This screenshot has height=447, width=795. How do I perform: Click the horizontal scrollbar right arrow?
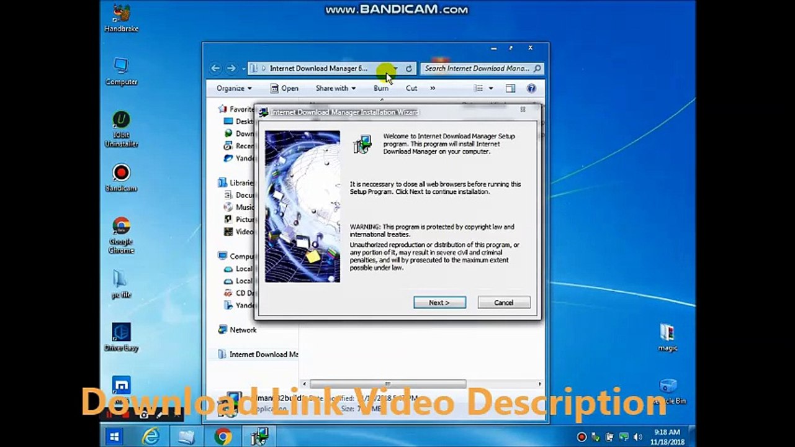(x=539, y=384)
